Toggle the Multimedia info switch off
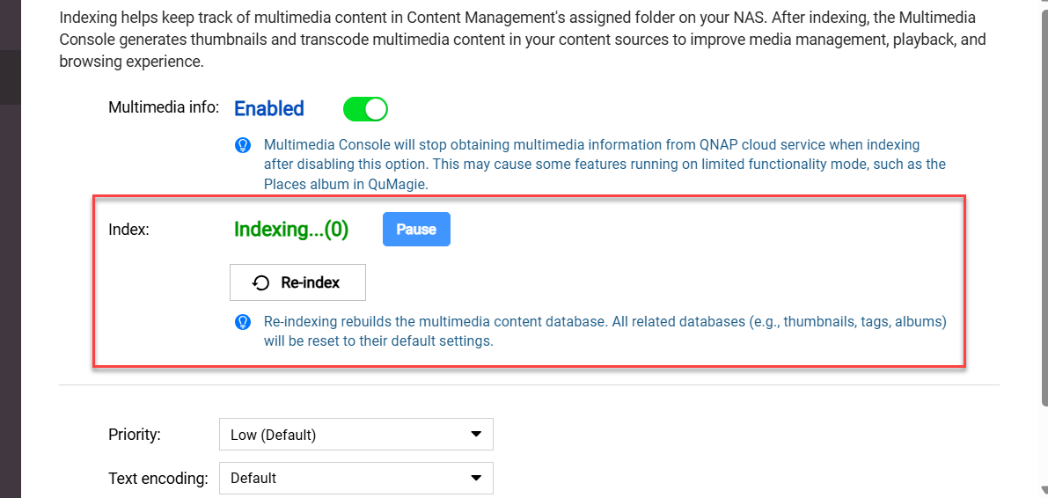This screenshot has height=498, width=1048. click(x=365, y=109)
